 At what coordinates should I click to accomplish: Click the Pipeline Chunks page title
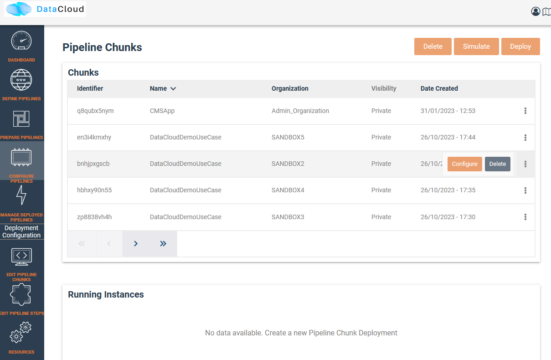pyautogui.click(x=102, y=47)
